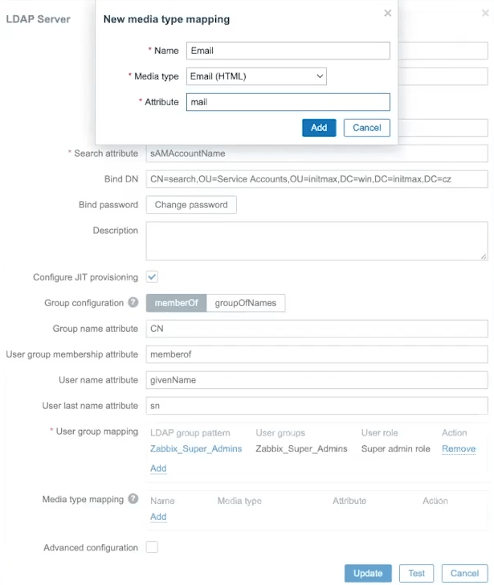
Task: Enable Advanced configuration checkbox
Action: click(152, 548)
